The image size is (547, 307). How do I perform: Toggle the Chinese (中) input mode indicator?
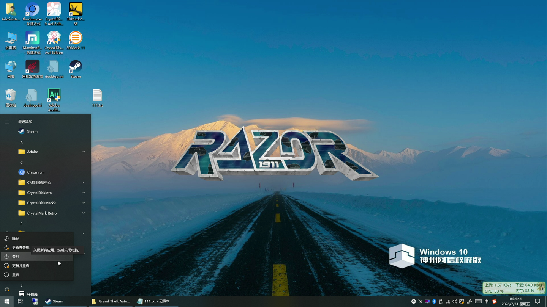click(x=486, y=302)
